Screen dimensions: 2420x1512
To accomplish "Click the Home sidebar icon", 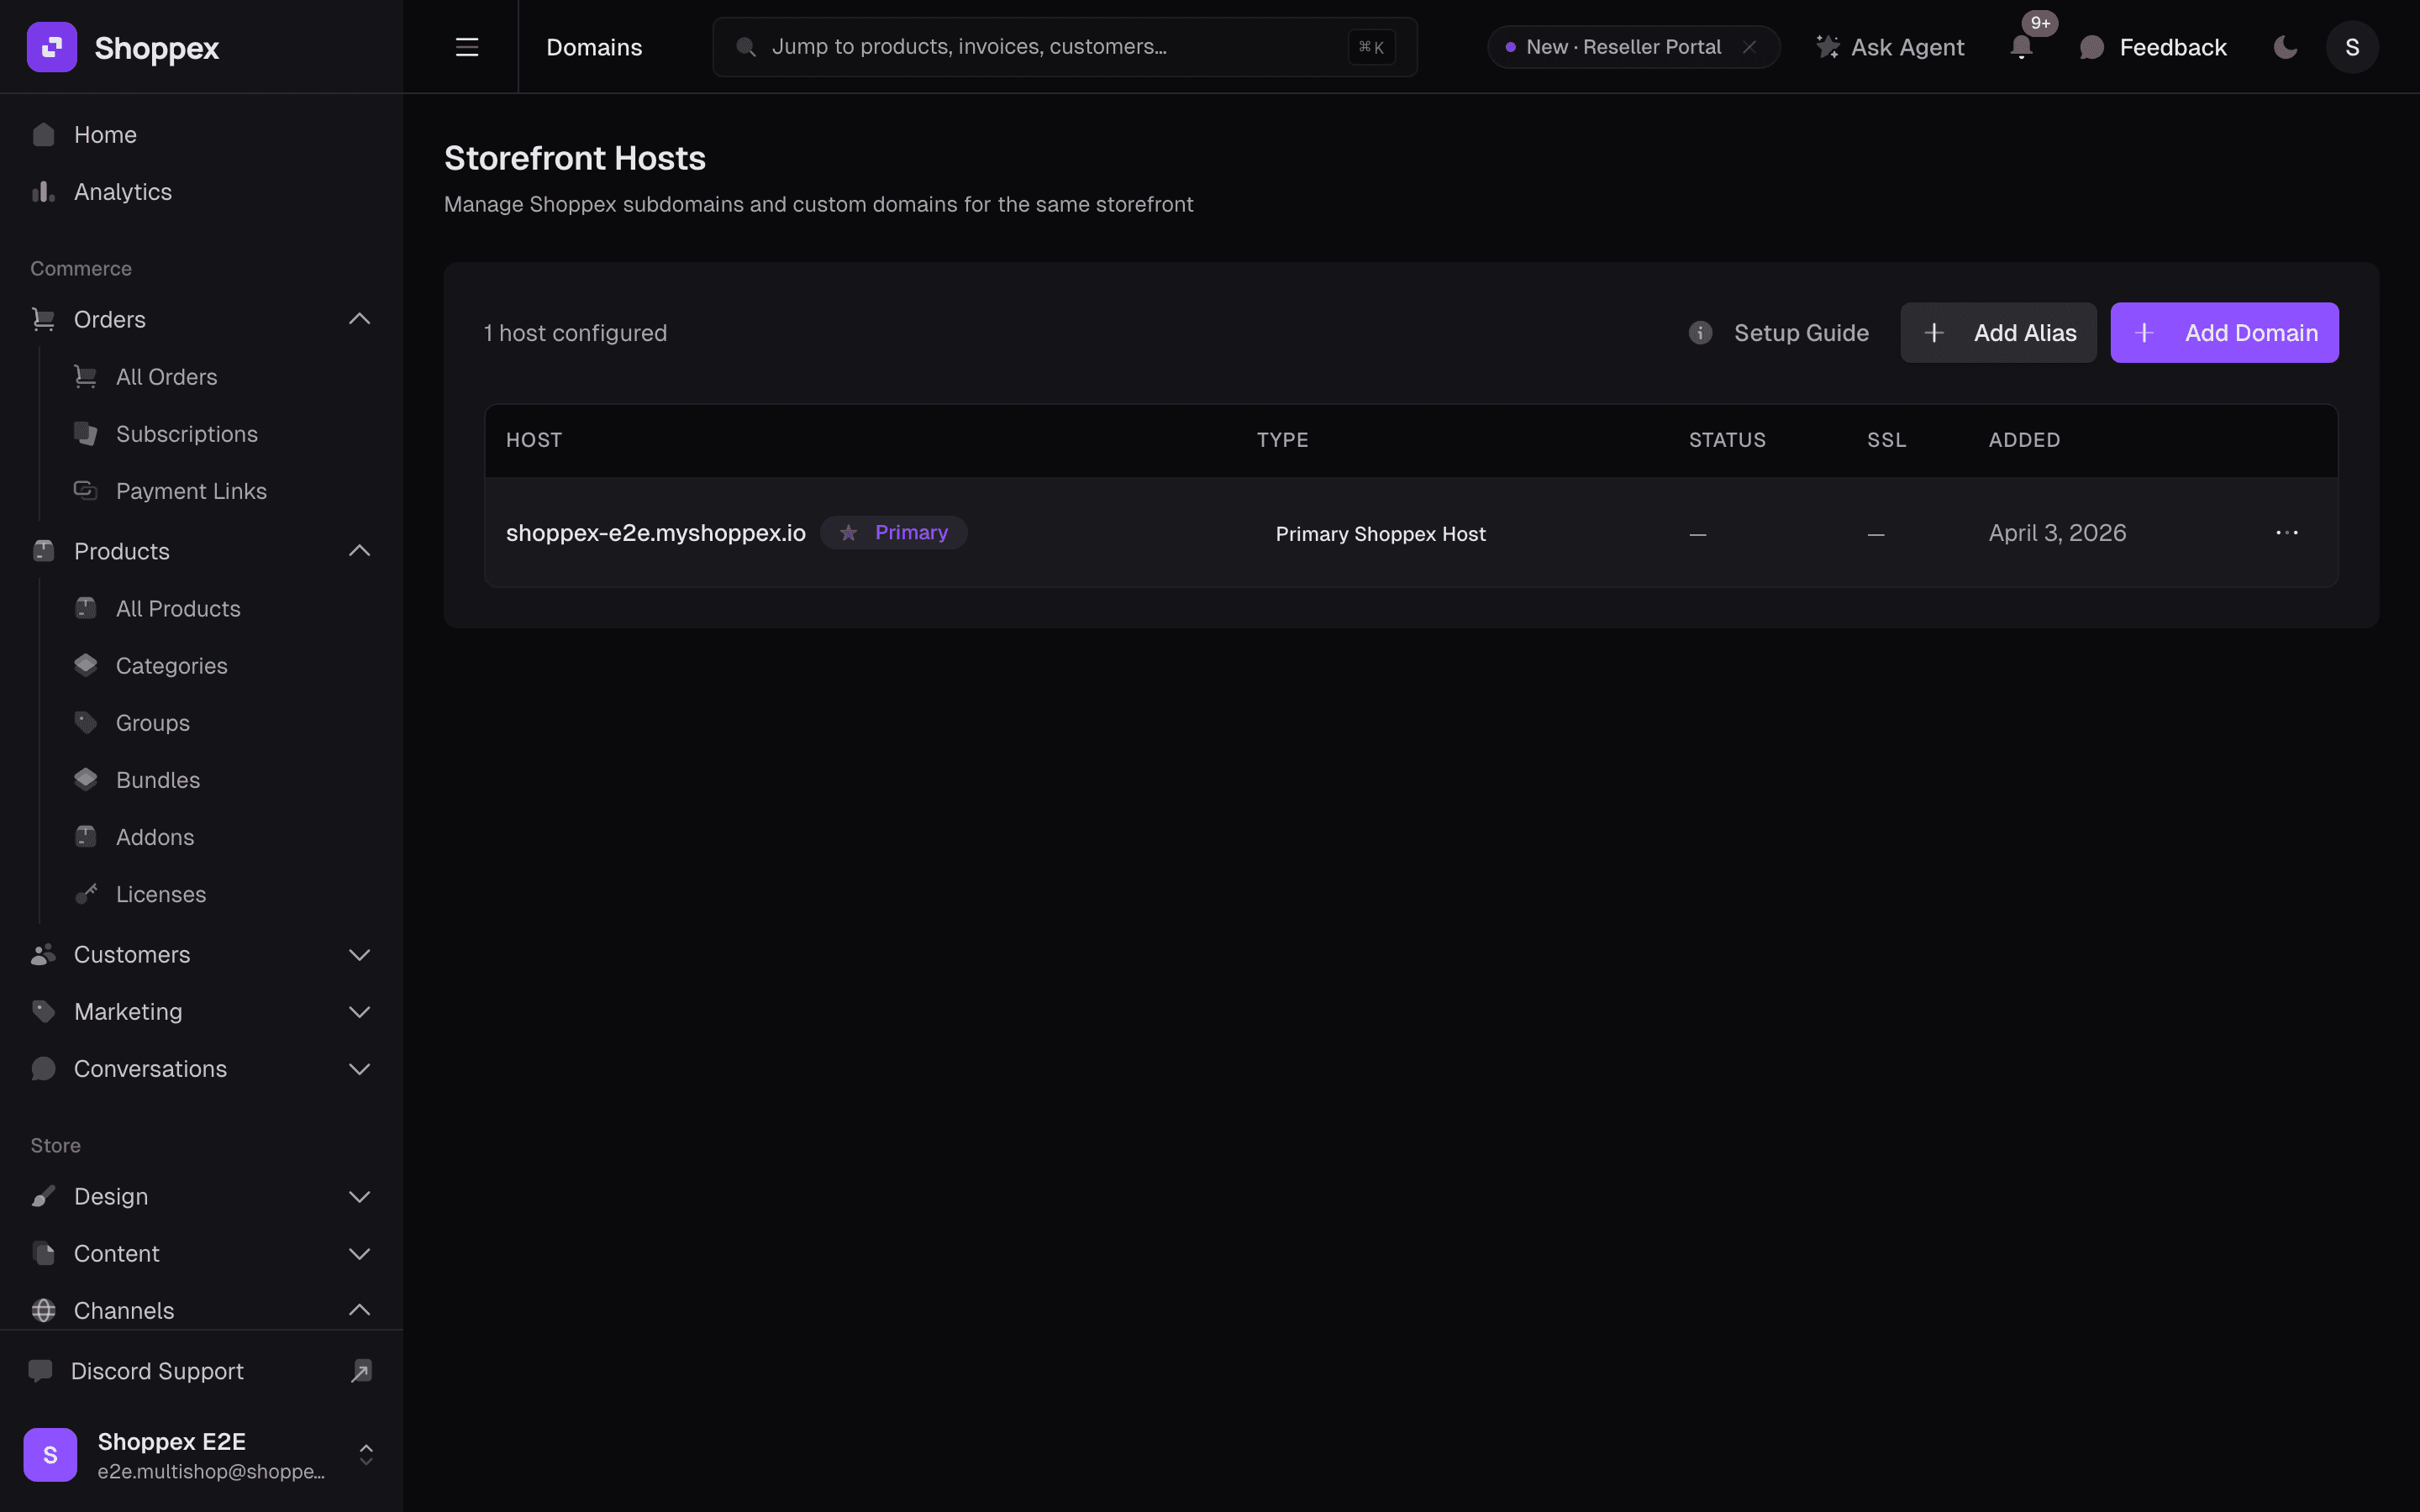I will (x=43, y=135).
